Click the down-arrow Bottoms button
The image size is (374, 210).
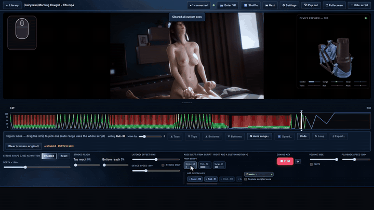pyautogui.click(x=235, y=136)
